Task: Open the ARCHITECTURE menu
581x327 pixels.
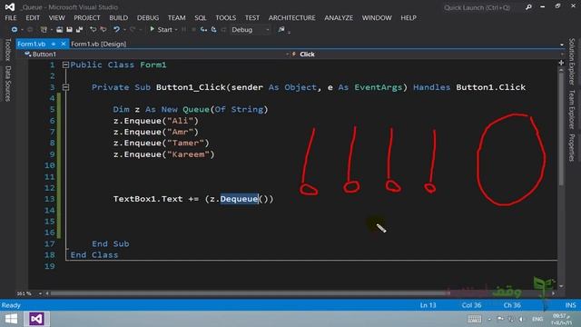Action: click(292, 18)
